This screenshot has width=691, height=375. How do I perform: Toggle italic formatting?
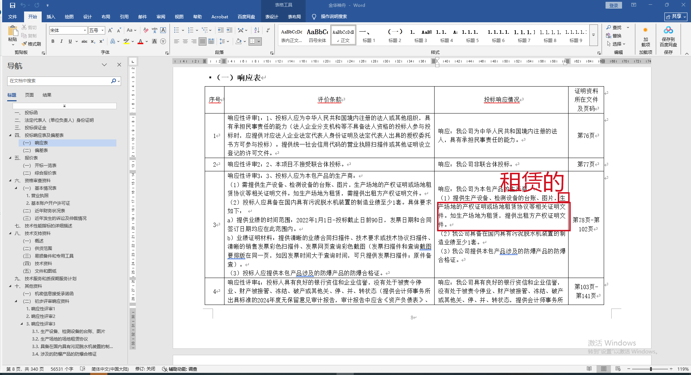tap(61, 41)
